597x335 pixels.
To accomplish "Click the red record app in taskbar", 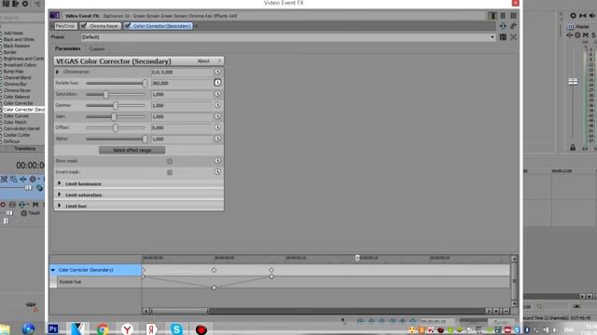I will (201, 328).
